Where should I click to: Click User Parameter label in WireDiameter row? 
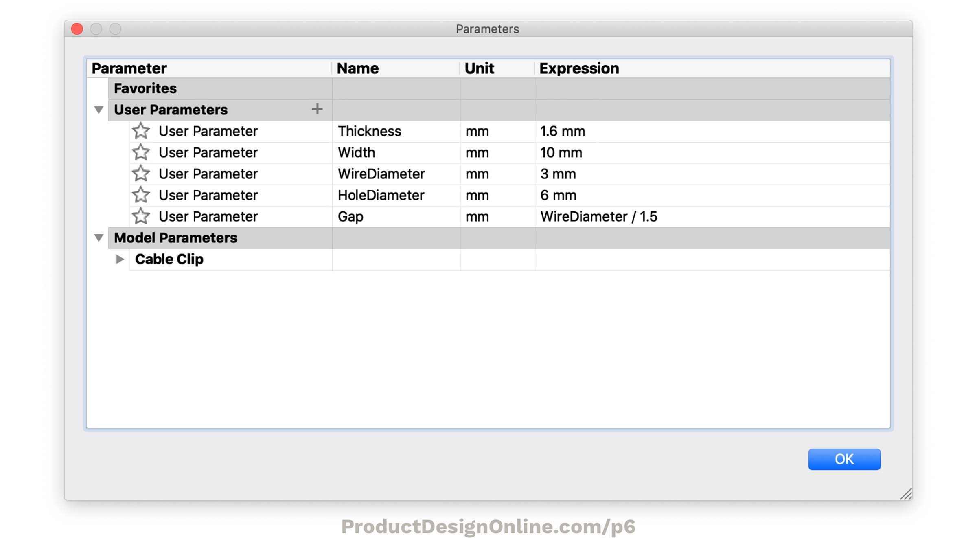tap(208, 174)
